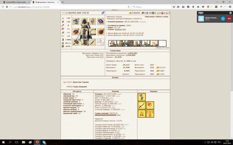The width and height of the screenshot is (233, 145).
Task: Reload the page in the address bar
Action: point(129,7)
